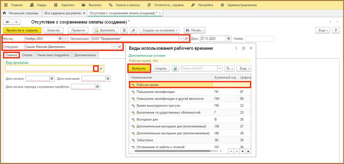Click the help question mark button
Screen dimensions: 344x164
click(x=336, y=30)
